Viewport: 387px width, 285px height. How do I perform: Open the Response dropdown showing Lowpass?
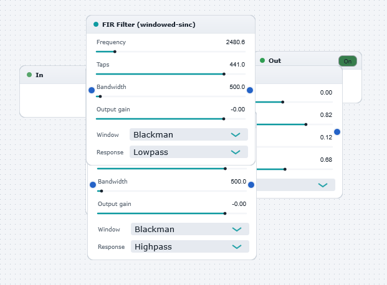189,152
